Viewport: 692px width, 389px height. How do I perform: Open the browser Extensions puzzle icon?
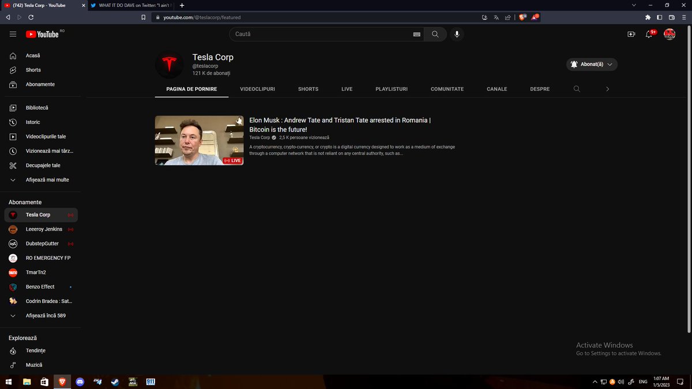[648, 17]
